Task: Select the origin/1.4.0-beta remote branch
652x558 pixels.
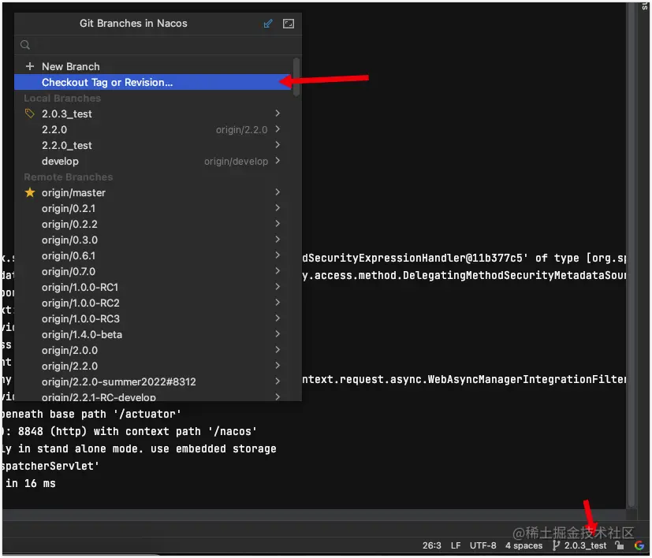Action: (x=153, y=335)
